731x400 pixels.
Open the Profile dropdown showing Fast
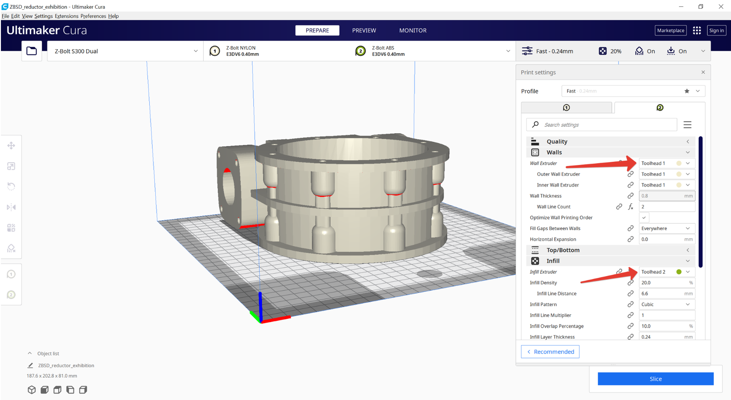[633, 91]
